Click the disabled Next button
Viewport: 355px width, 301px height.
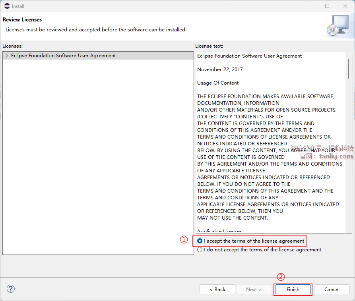pos(254,289)
